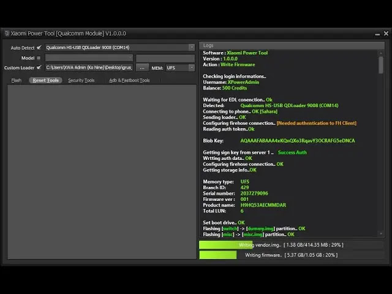Open the Security Tools tab

pos(81,80)
